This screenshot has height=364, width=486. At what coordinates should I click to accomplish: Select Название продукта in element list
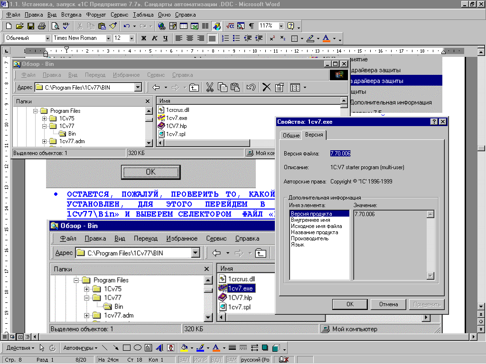pyautogui.click(x=314, y=232)
